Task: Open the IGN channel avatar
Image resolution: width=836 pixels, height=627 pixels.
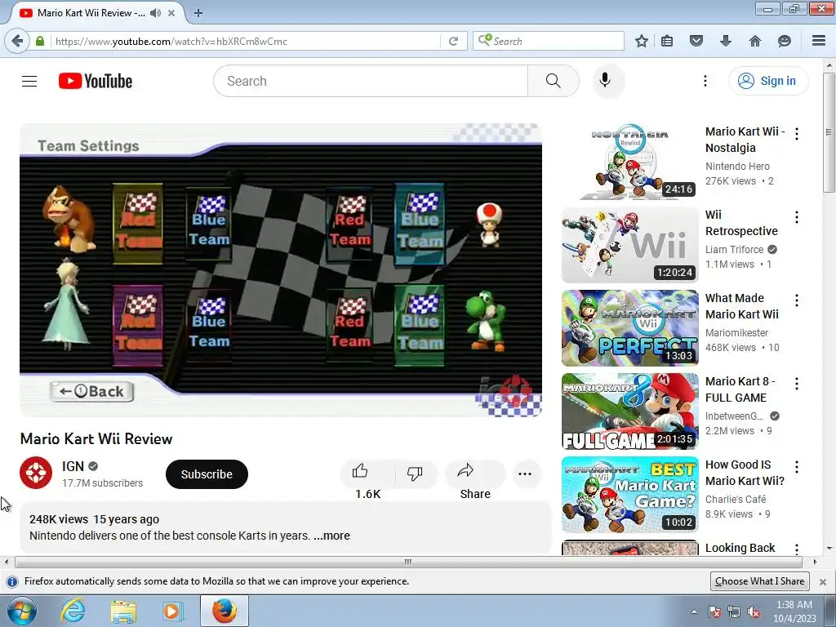Action: [36, 473]
